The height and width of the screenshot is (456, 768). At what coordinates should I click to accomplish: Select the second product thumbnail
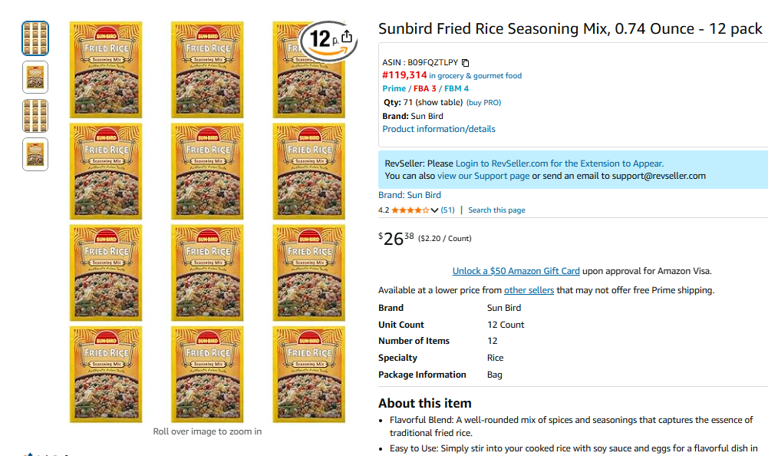coord(35,77)
